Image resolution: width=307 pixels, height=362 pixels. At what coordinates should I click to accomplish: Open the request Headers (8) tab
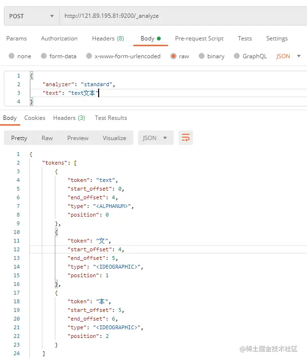click(108, 39)
